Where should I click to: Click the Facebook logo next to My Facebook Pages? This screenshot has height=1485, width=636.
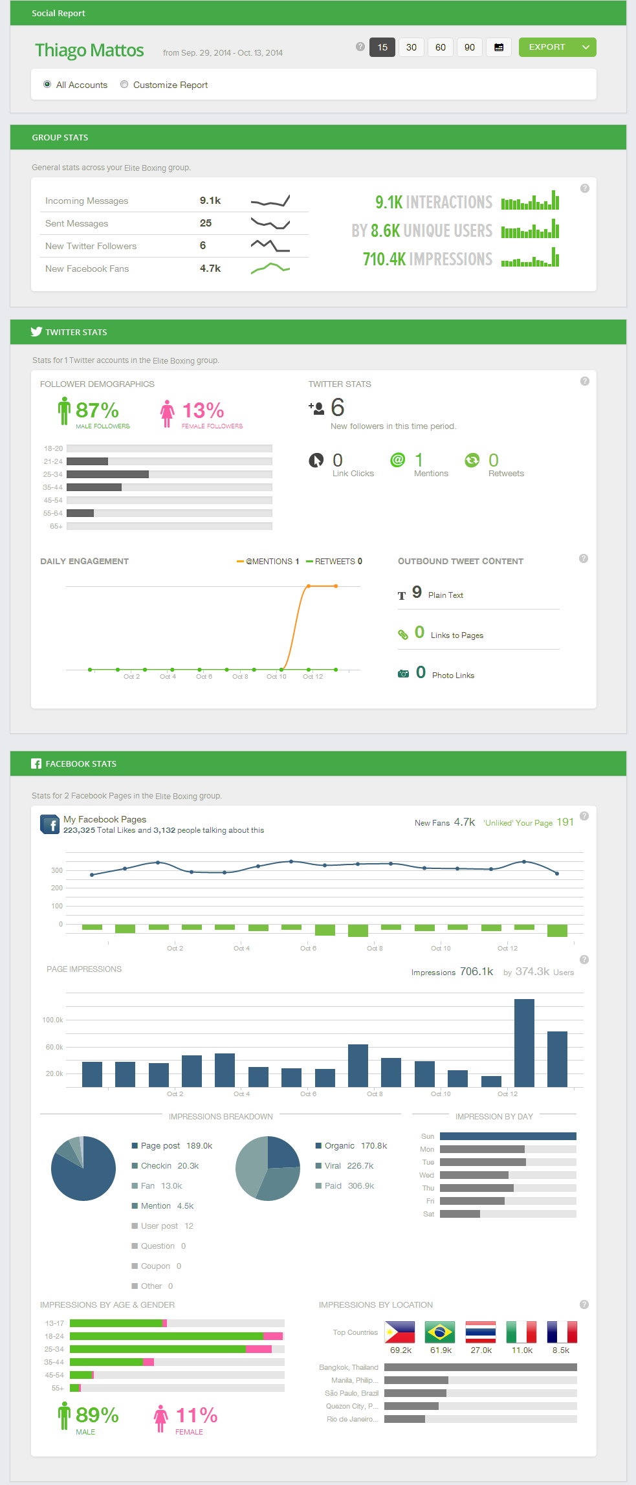(x=50, y=824)
